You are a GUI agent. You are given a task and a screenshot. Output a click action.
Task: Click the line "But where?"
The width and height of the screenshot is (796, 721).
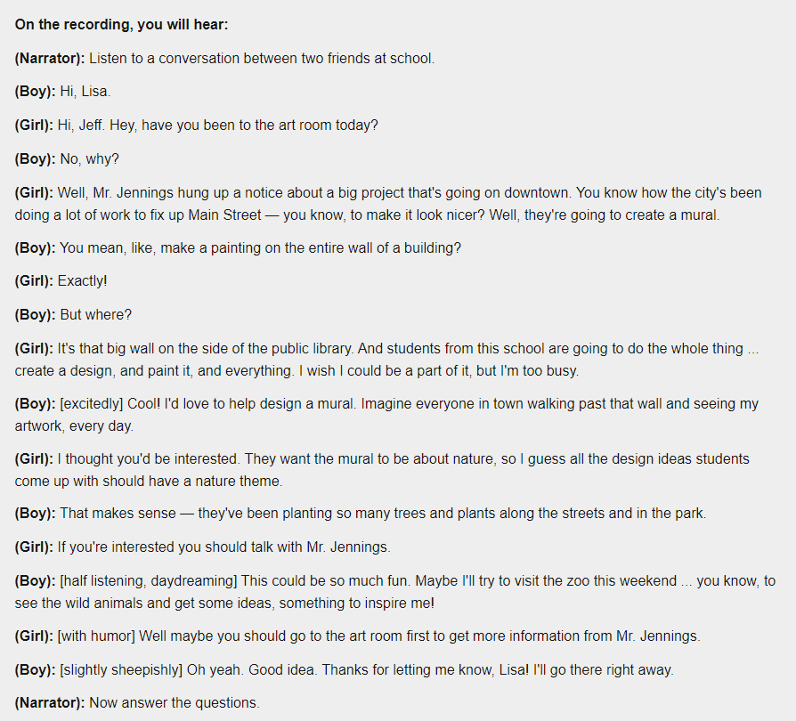93,315
